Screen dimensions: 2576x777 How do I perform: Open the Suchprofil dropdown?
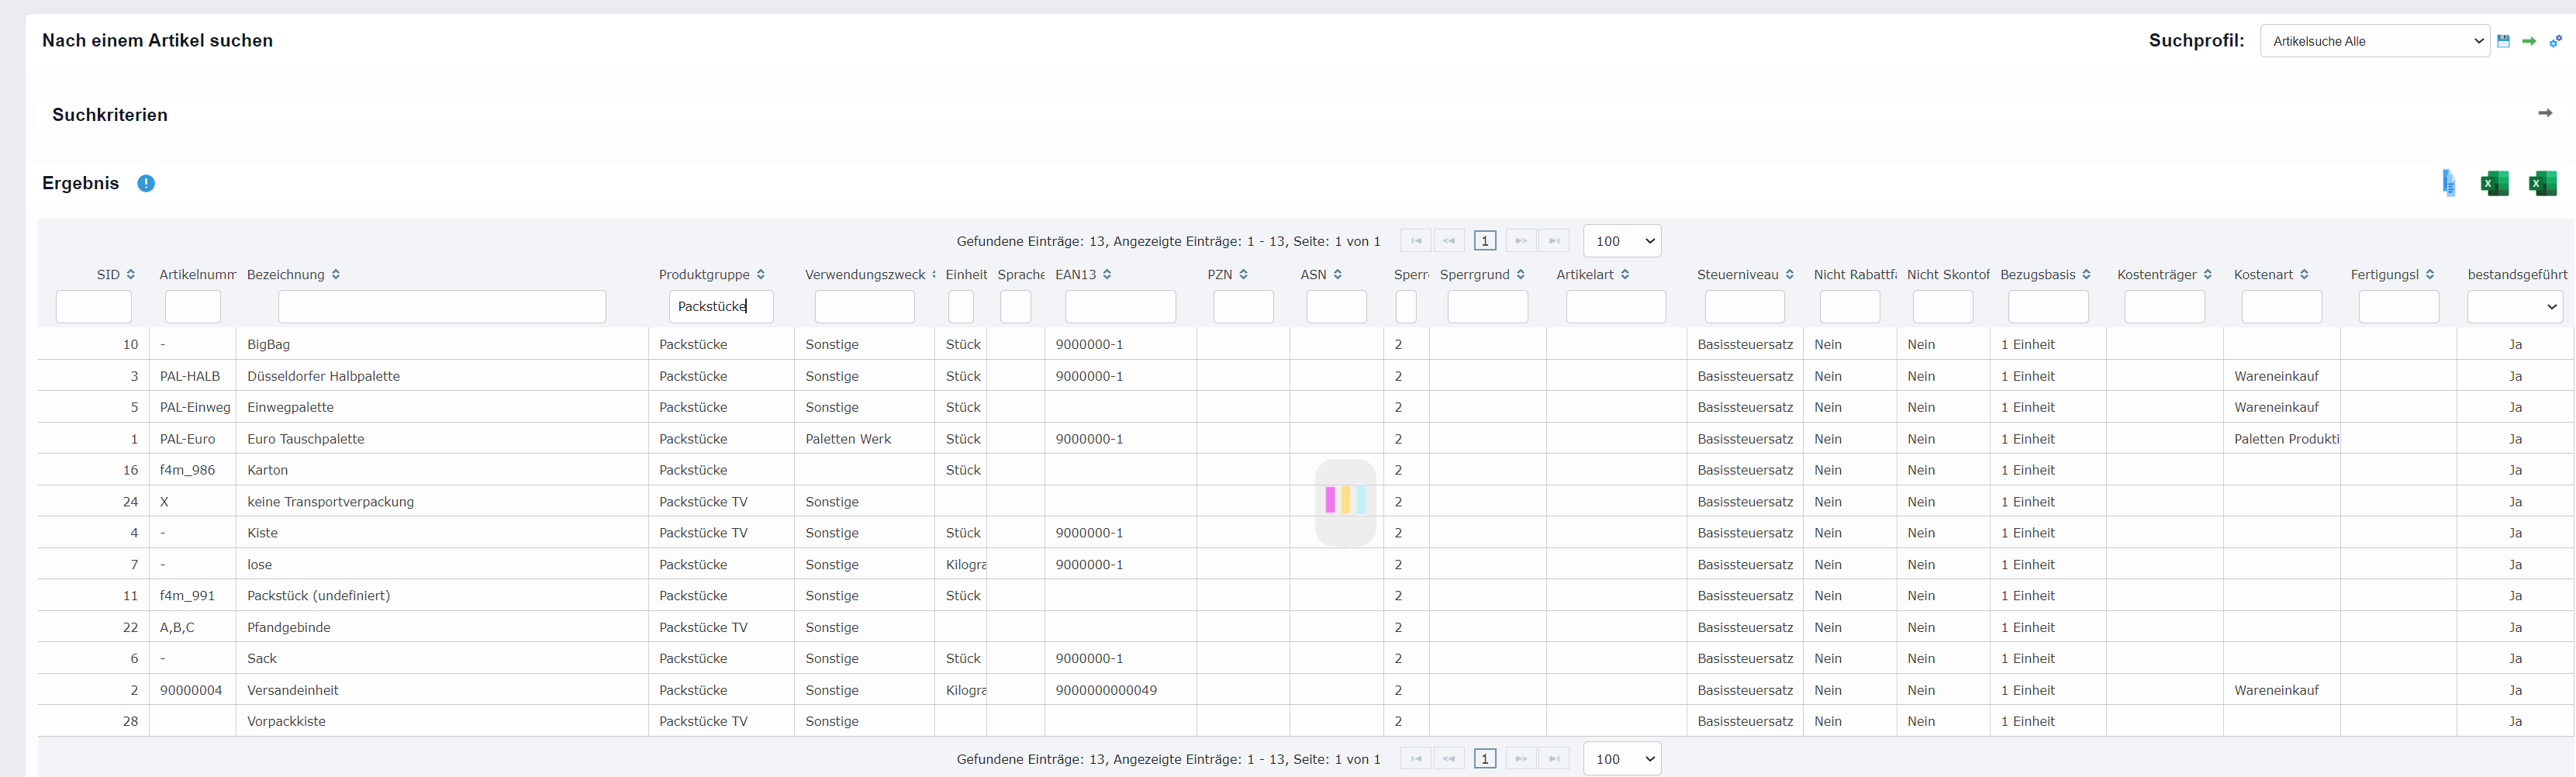tap(2374, 41)
